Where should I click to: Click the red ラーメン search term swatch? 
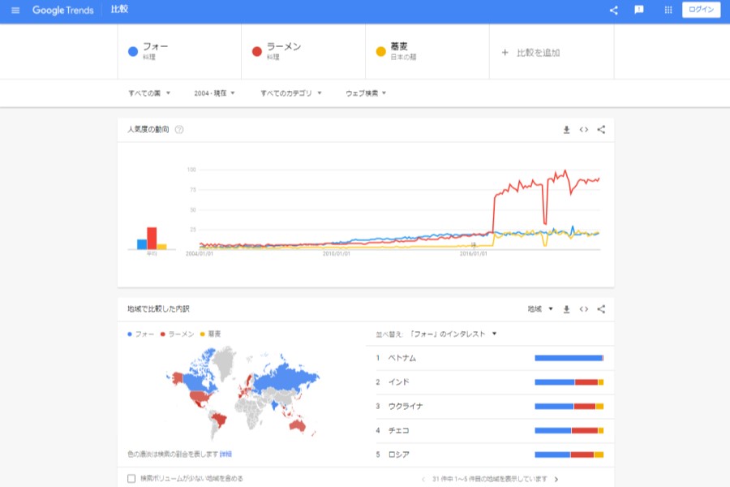coord(256,53)
